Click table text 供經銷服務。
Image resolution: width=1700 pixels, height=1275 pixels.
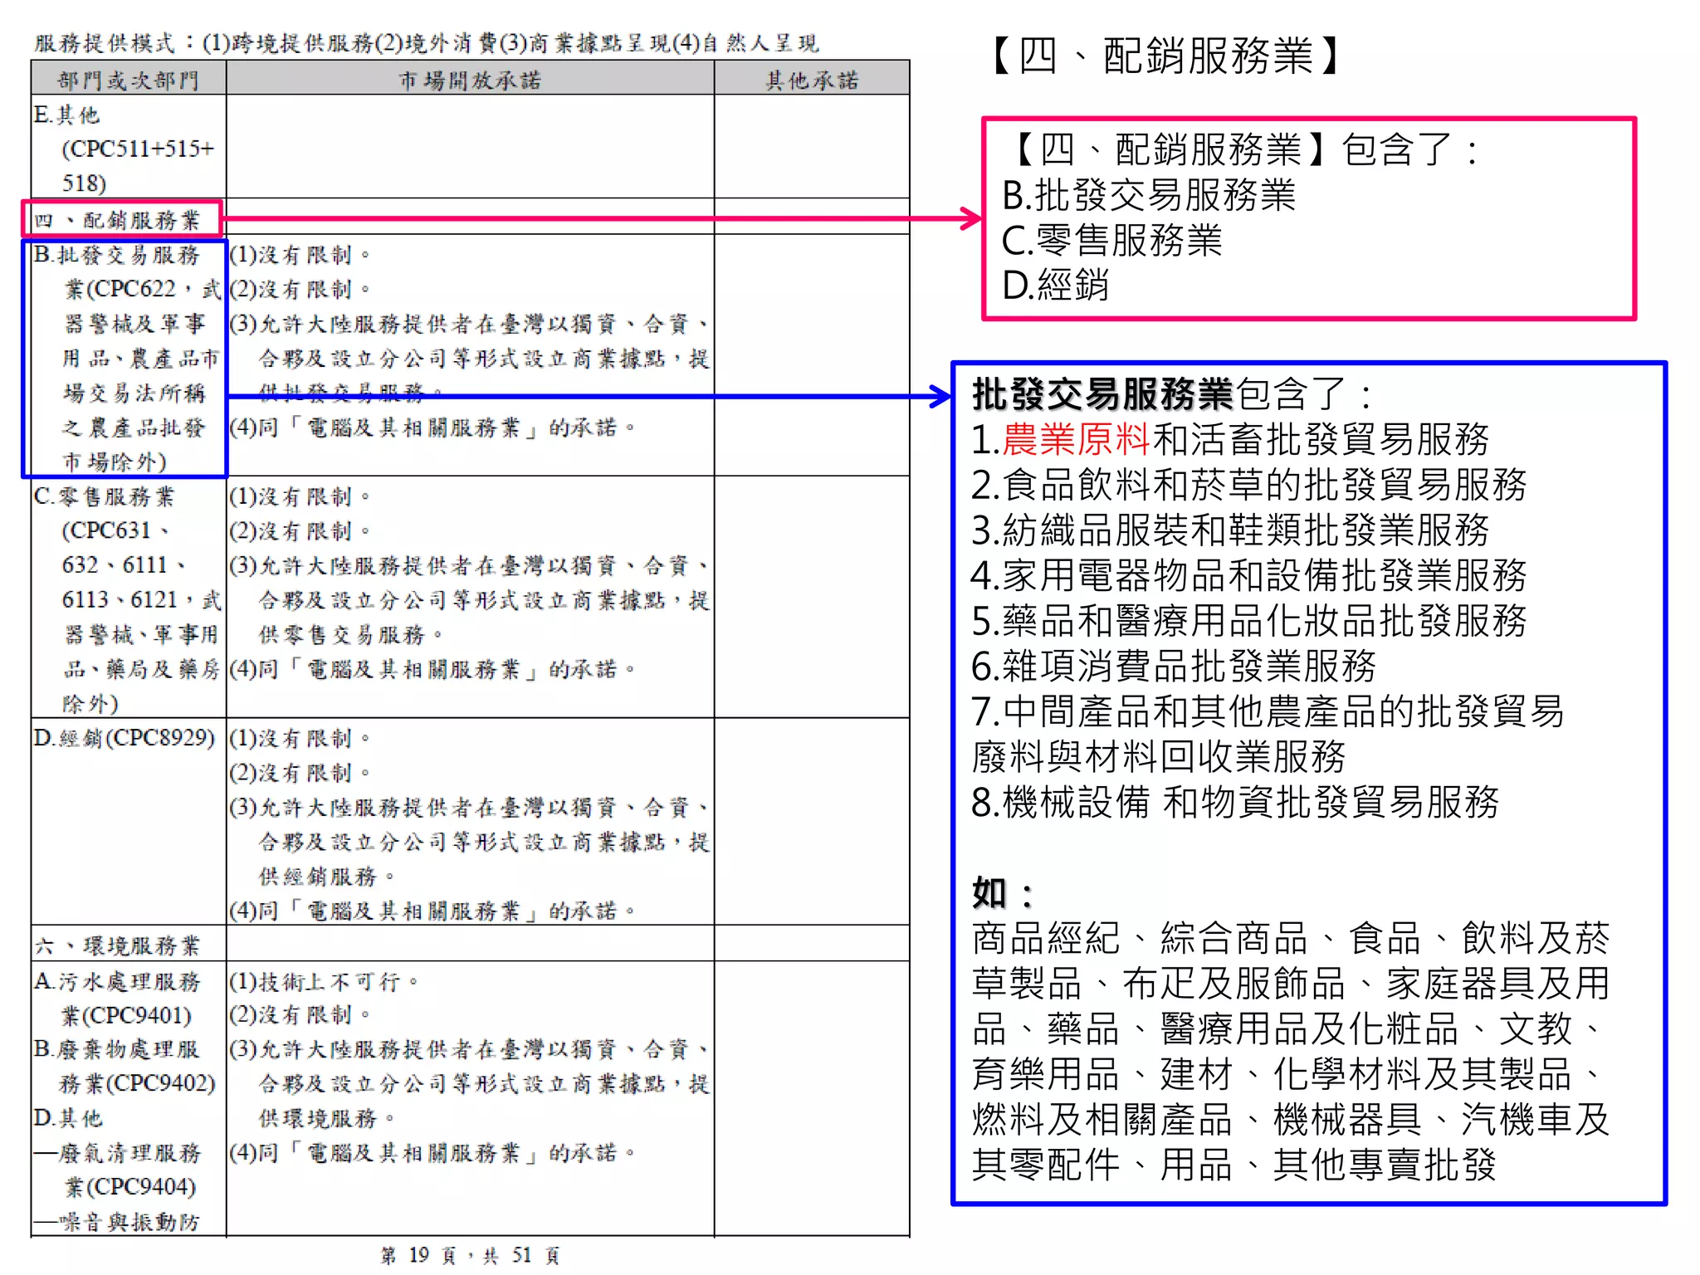327,877
